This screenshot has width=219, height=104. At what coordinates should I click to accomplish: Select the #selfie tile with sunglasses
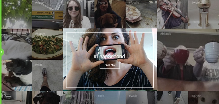(x=79, y=14)
